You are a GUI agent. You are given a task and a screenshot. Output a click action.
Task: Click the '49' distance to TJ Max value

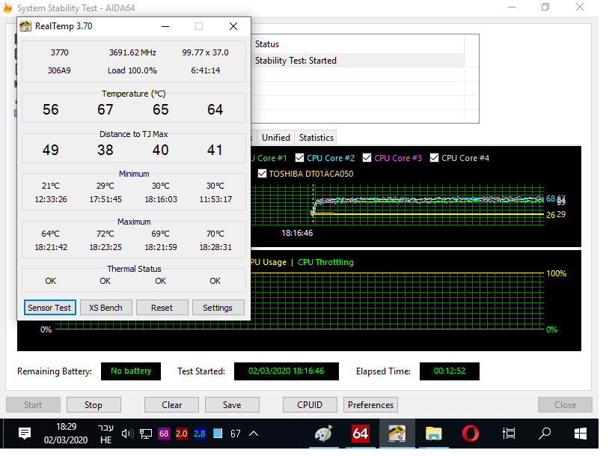[51, 150]
